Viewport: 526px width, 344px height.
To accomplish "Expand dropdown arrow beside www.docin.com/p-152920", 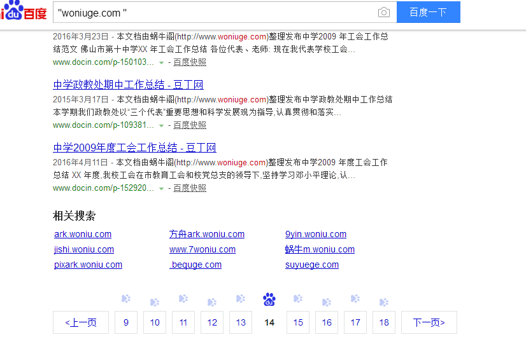I will [161, 188].
